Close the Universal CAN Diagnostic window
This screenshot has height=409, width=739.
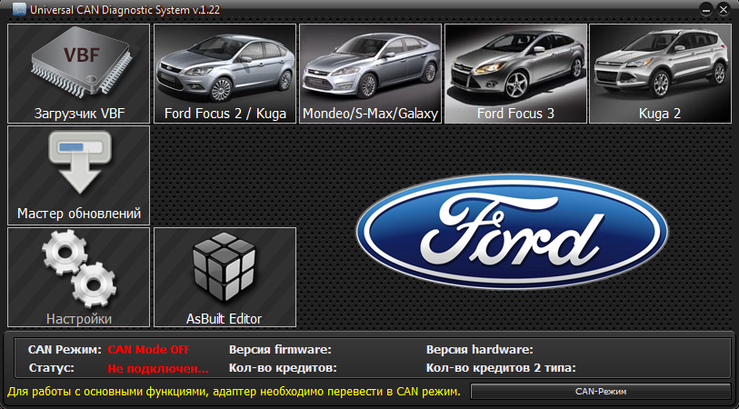[723, 10]
